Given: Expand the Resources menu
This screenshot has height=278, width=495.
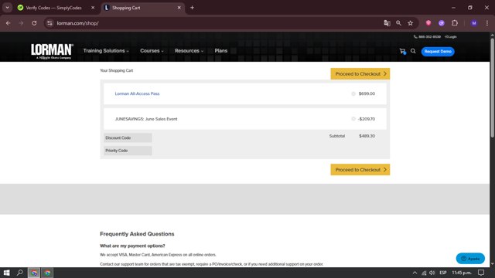Looking at the screenshot, I should tap(189, 51).
